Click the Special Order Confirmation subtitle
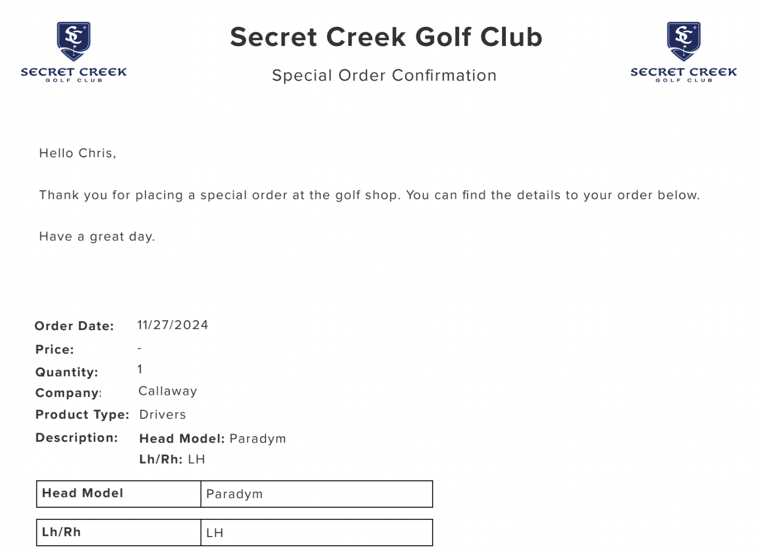This screenshot has height=551, width=759. click(384, 75)
